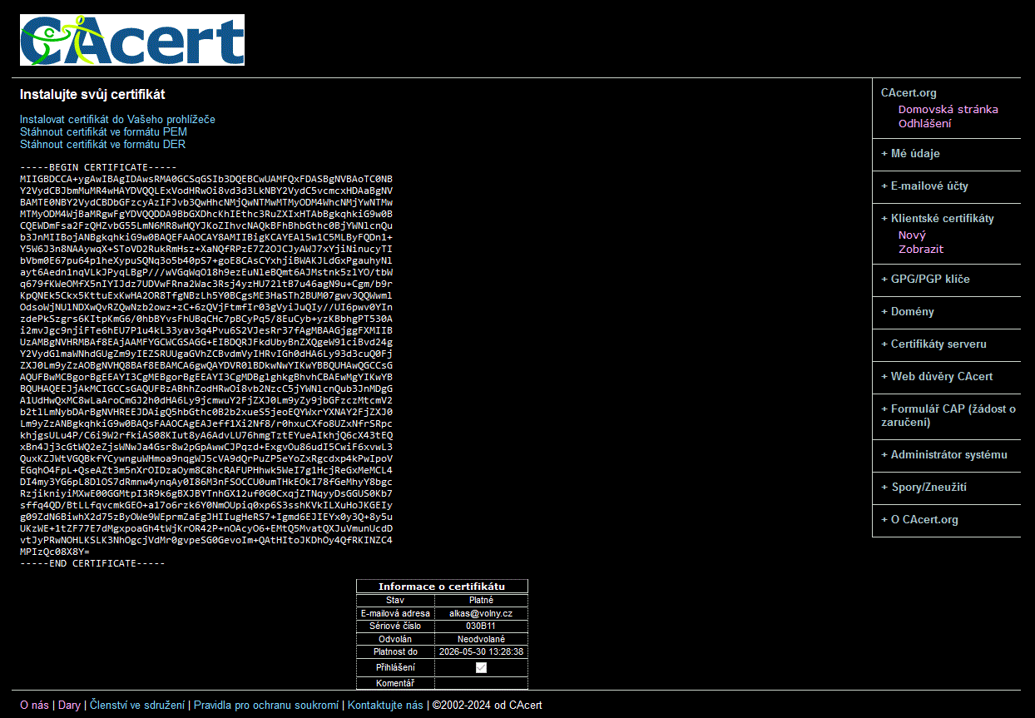
Task: Open Nový client certificate link
Action: coord(912,235)
